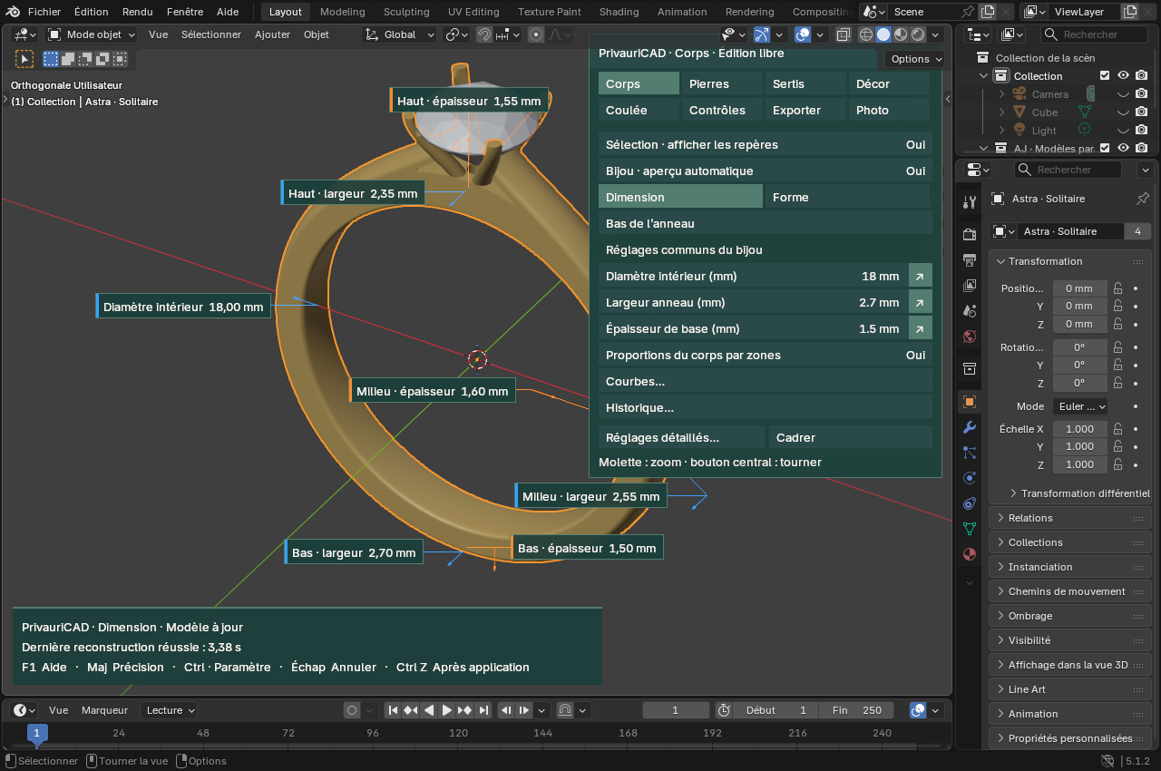Open the Historique... entry
1161x771 pixels.
tap(766, 407)
